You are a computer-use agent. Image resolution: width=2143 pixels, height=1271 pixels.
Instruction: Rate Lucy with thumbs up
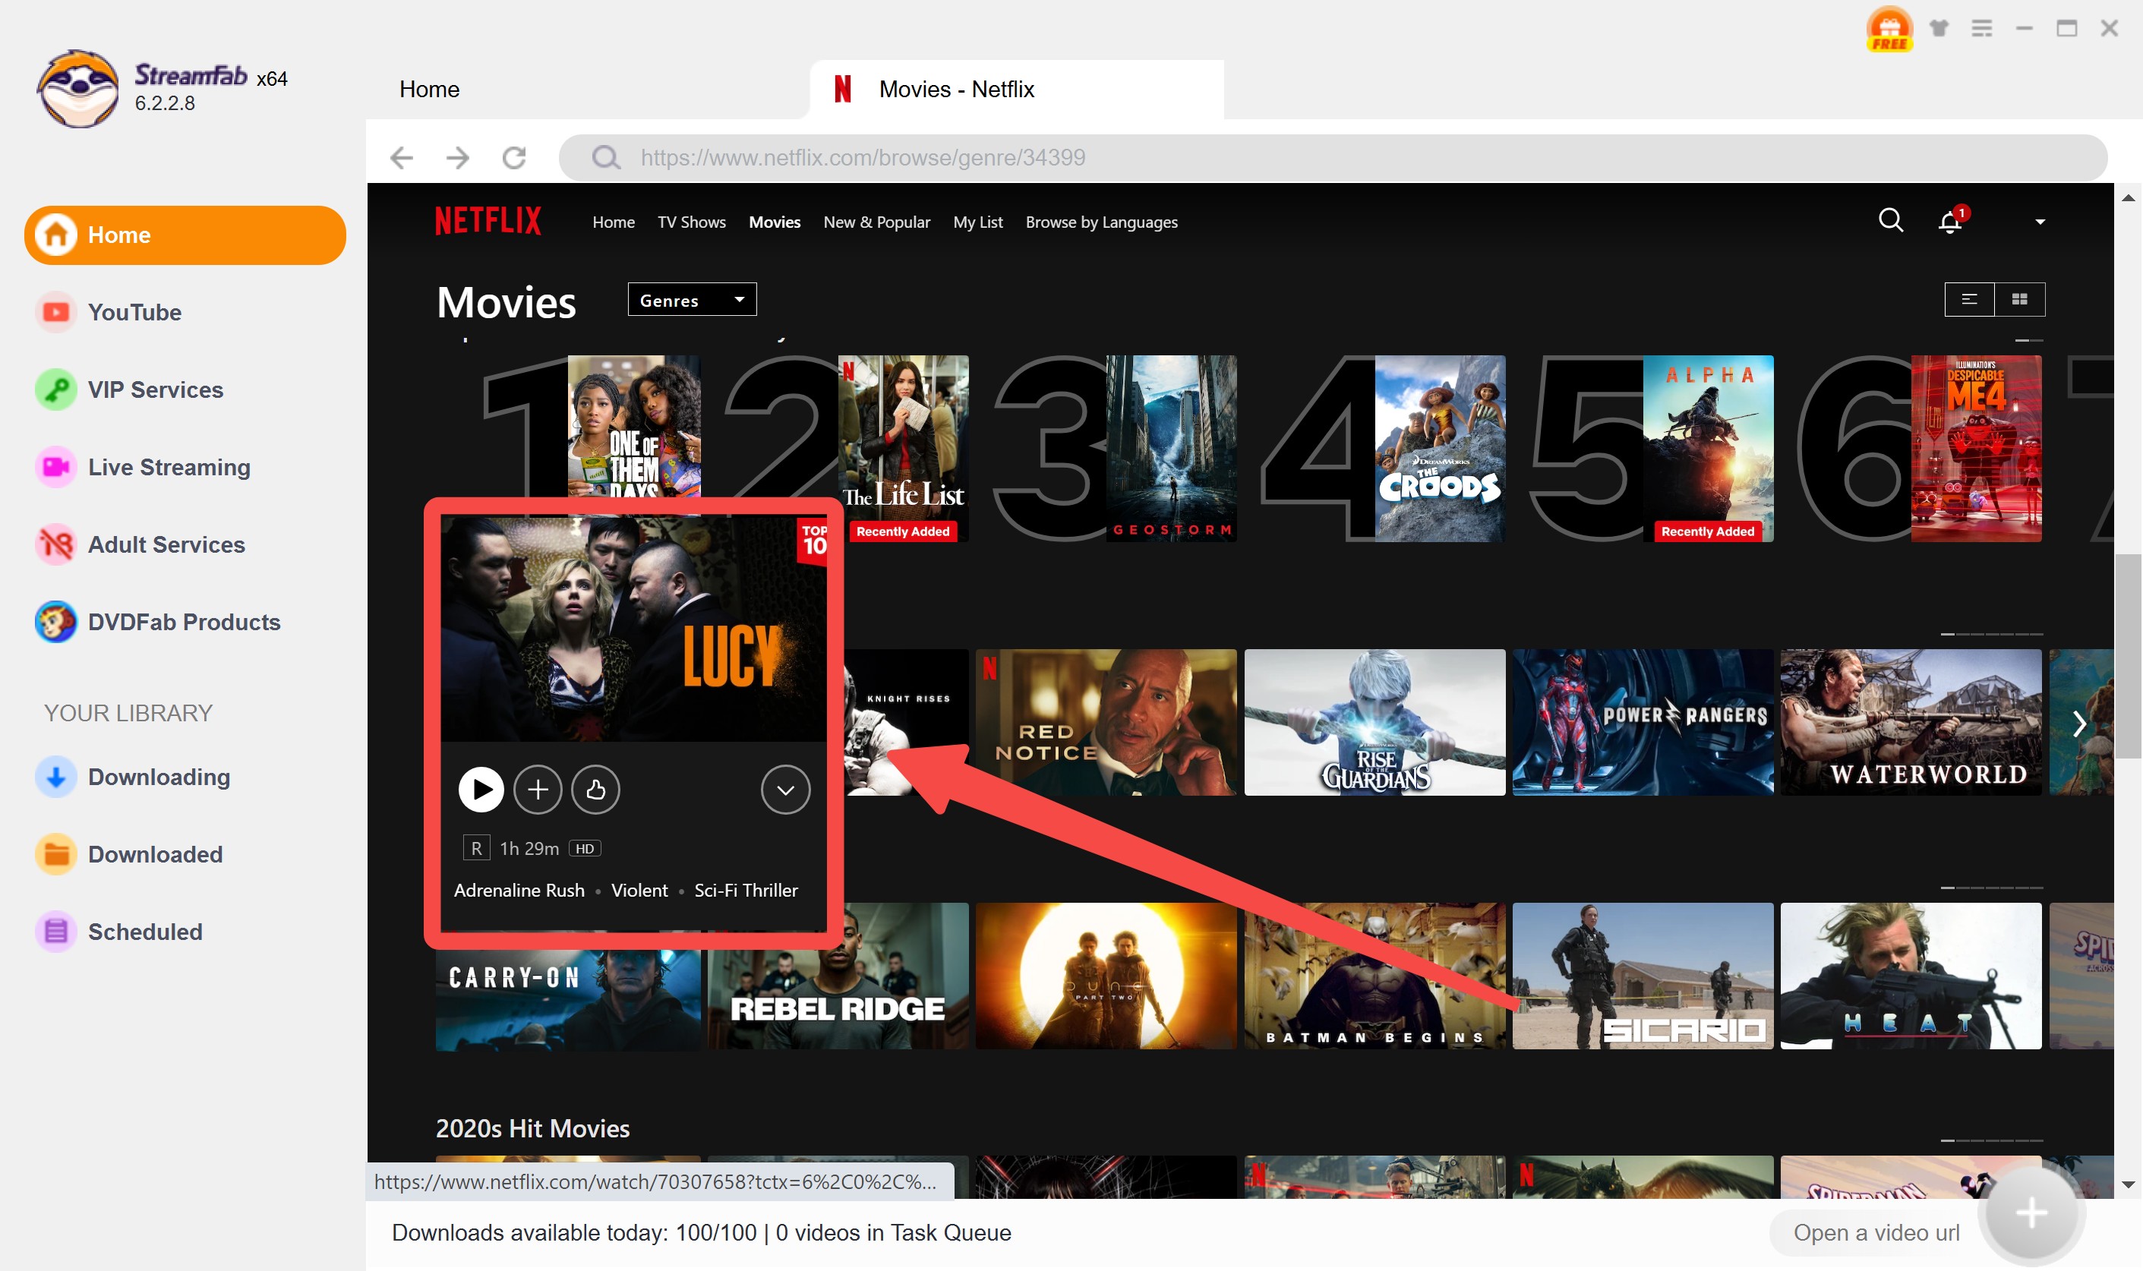click(x=596, y=790)
